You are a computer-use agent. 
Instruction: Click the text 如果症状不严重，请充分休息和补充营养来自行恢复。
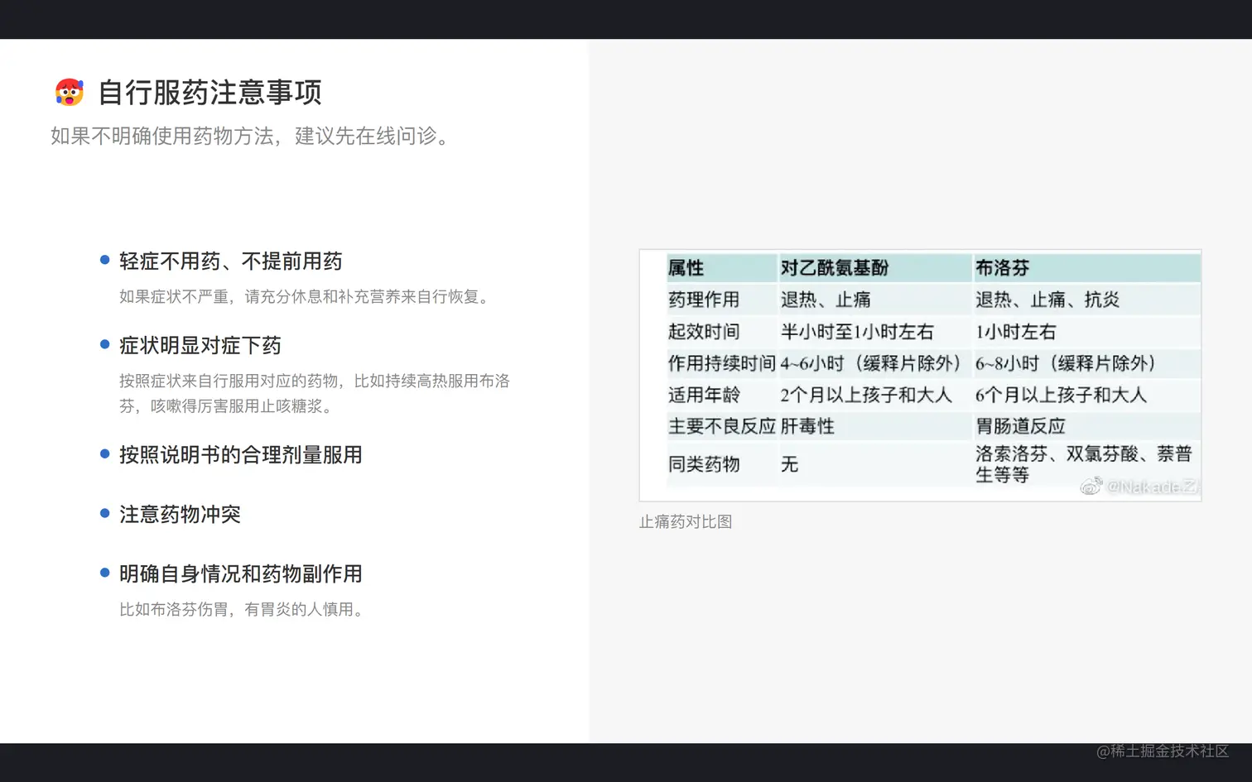(307, 296)
